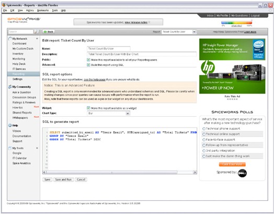This screenshot has width=274, height=214.
Task: Open Help Desk in sidebar
Action: pos(19,64)
